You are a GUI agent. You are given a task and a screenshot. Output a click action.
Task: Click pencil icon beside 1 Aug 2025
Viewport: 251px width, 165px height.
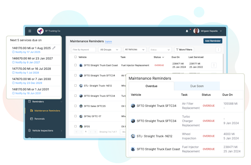(54, 48)
